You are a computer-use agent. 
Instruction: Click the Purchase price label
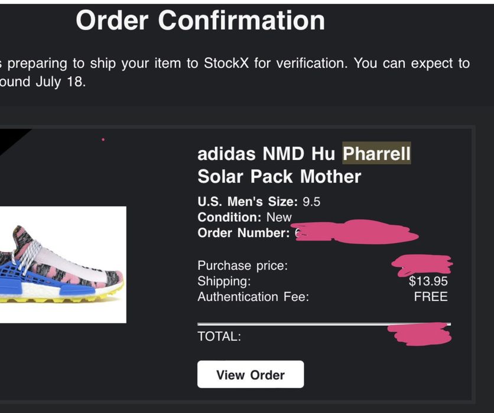[x=243, y=265]
